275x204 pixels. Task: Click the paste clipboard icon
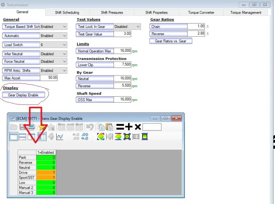tap(109, 127)
